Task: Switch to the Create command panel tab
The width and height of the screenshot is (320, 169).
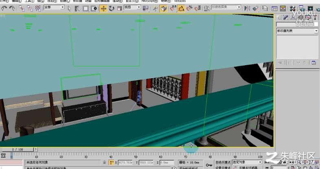Action: tap(278, 18)
